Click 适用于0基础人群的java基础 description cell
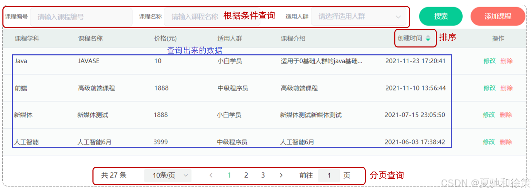The width and height of the screenshot is (532, 192). 322,61
